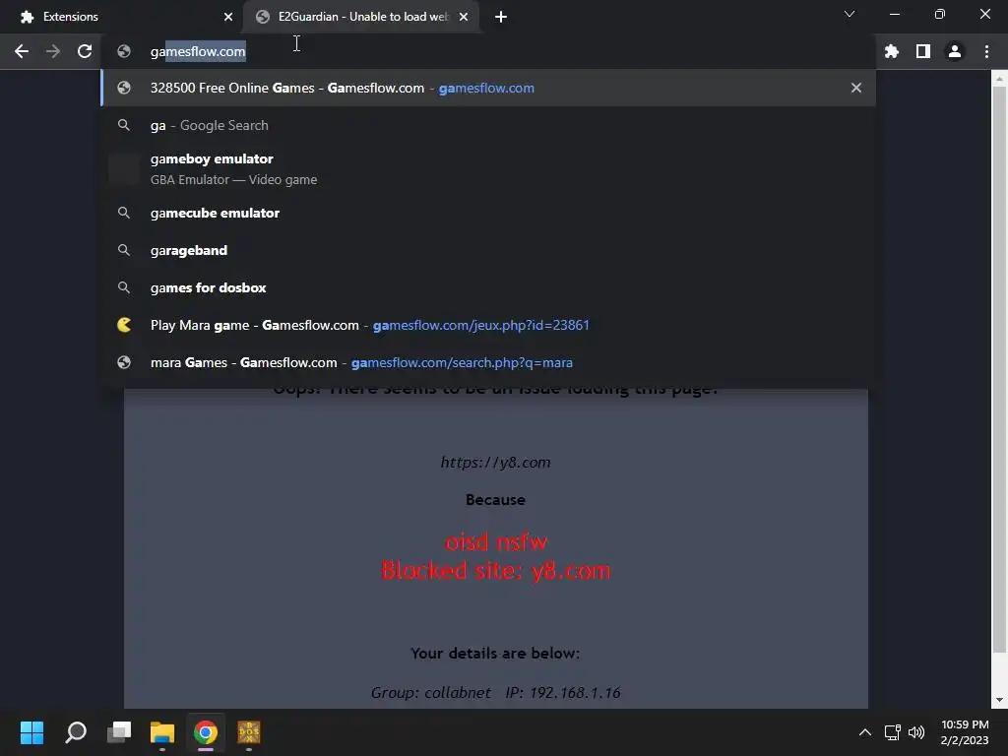Click the https://y8.com blocked URL text
The width and height of the screenshot is (1008, 756).
pos(495,463)
